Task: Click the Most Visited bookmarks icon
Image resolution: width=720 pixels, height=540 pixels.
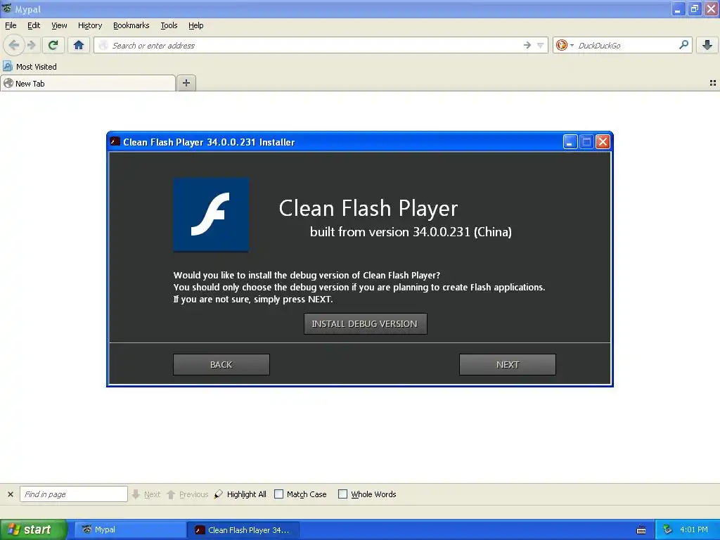Action: [8, 67]
